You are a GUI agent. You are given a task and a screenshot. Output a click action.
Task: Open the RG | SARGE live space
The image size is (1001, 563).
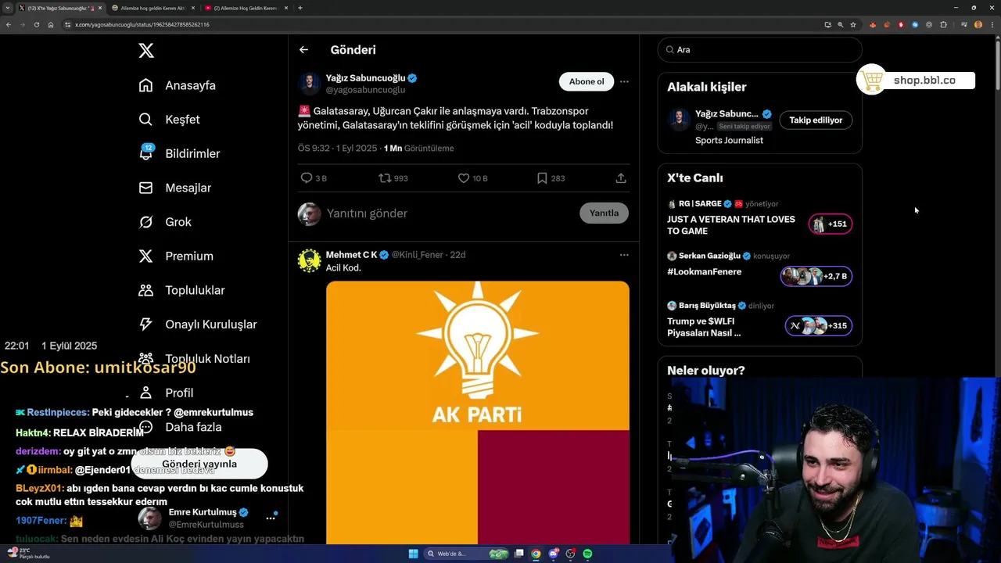[759, 219]
